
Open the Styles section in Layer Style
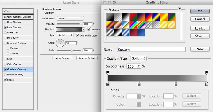click(18, 11)
